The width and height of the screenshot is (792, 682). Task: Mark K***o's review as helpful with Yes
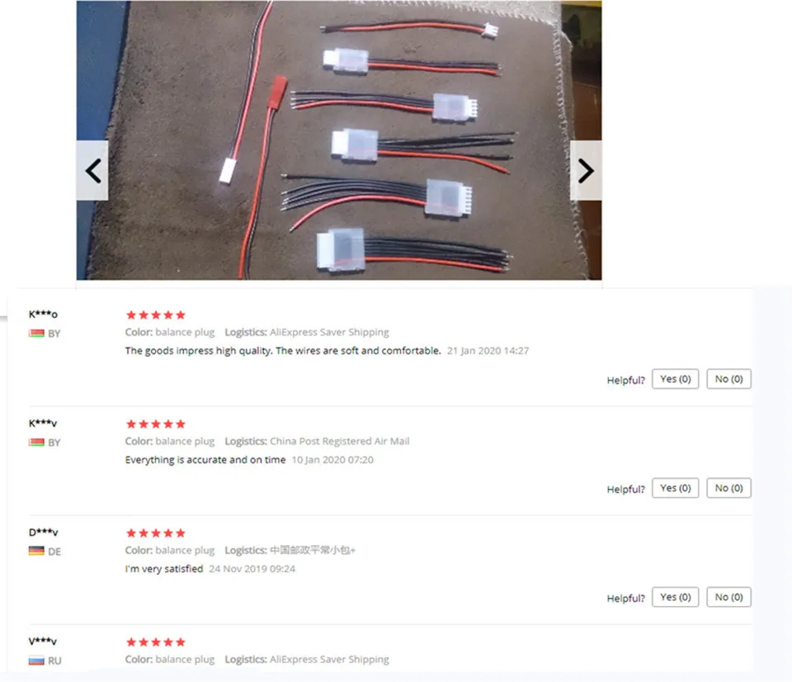[x=676, y=379]
